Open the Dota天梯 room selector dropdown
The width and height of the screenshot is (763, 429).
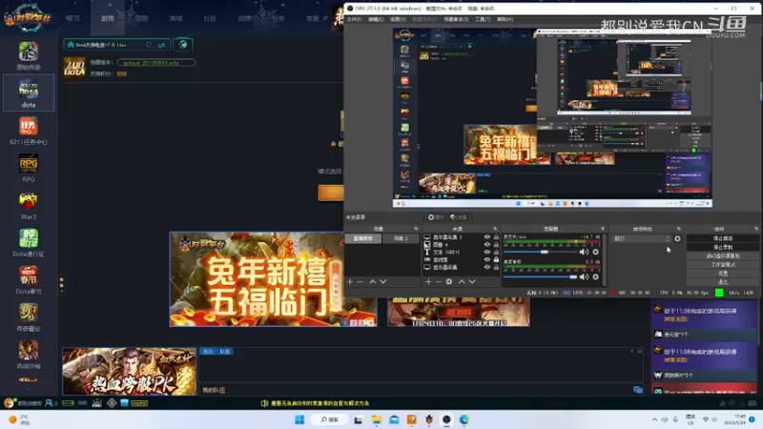(x=116, y=45)
